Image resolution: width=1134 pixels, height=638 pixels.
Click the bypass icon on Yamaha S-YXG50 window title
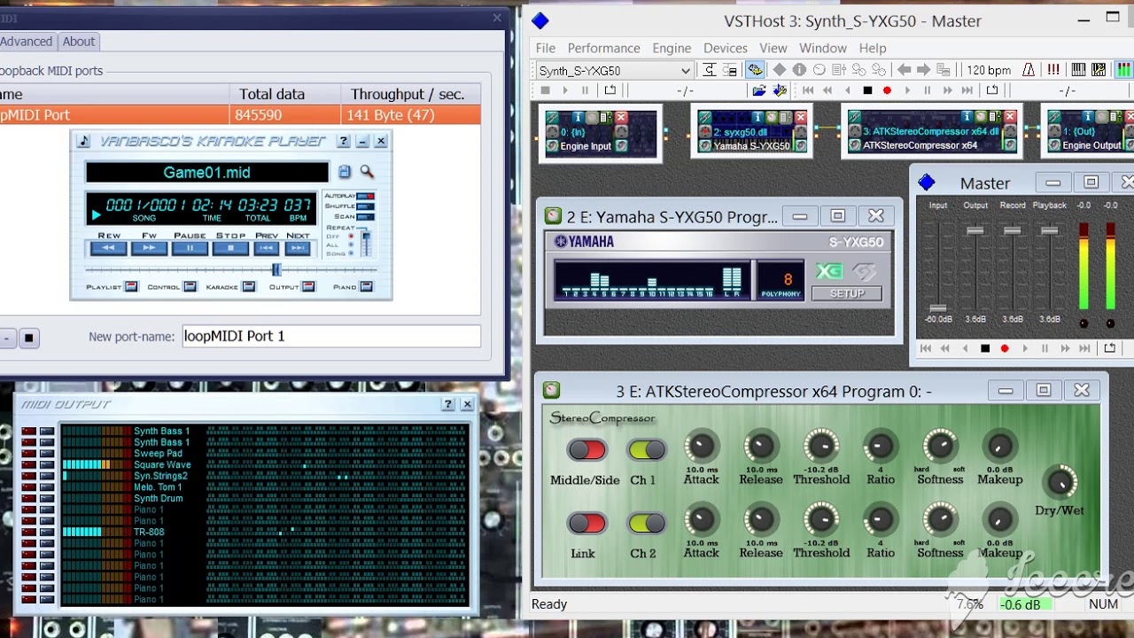pyautogui.click(x=553, y=216)
